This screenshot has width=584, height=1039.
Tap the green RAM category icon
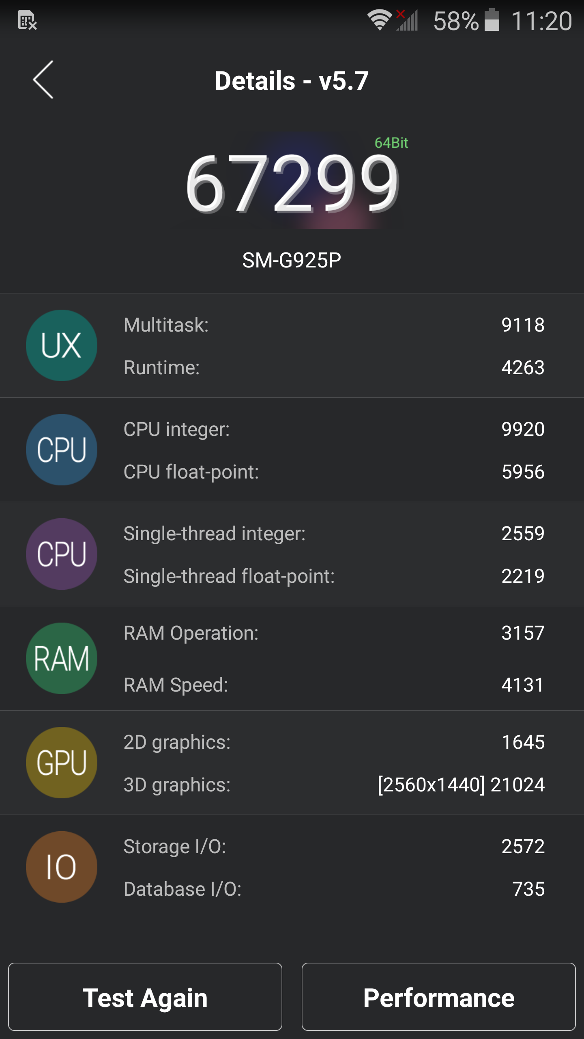click(62, 658)
